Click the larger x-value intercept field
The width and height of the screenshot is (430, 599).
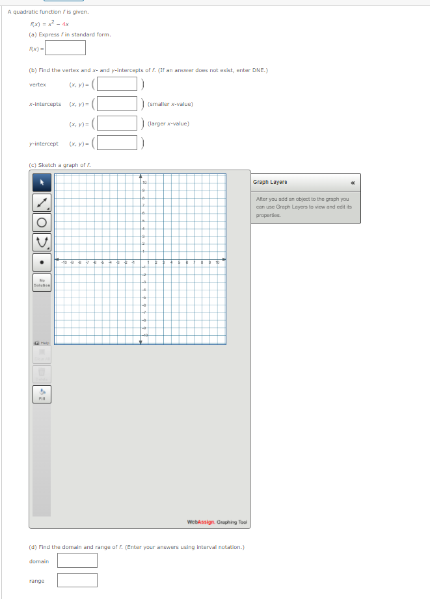coord(118,123)
